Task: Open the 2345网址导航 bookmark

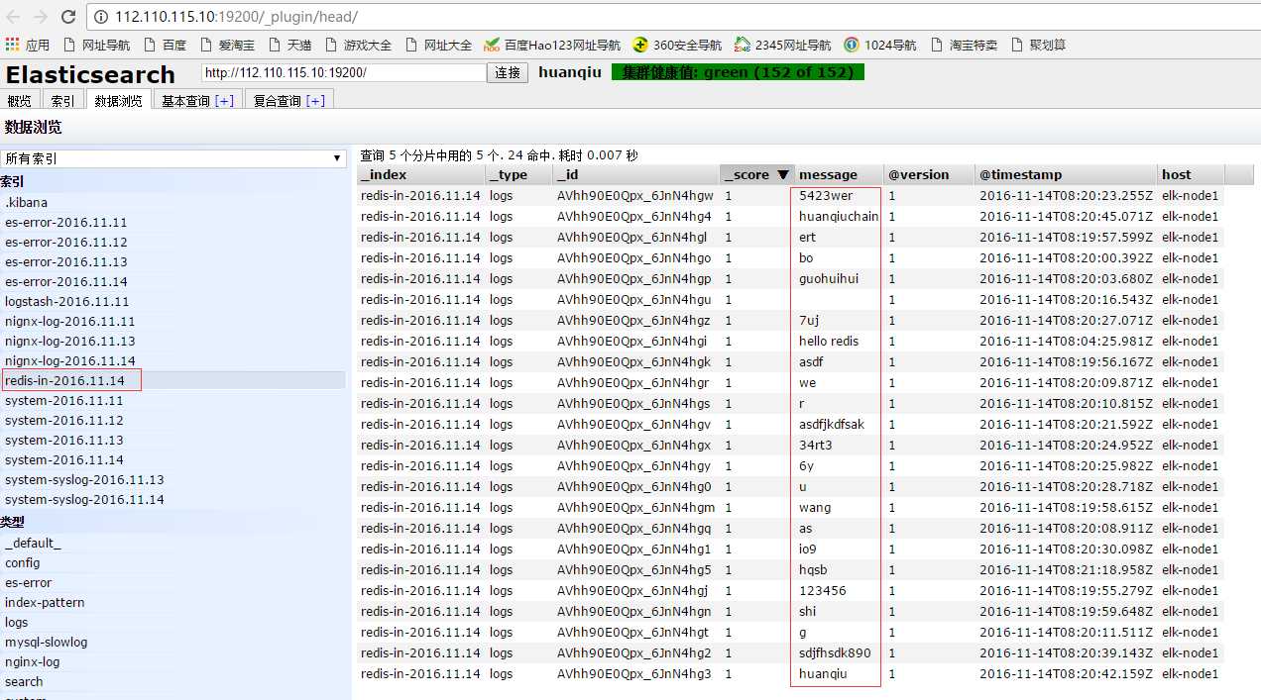Action: pyautogui.click(x=783, y=45)
